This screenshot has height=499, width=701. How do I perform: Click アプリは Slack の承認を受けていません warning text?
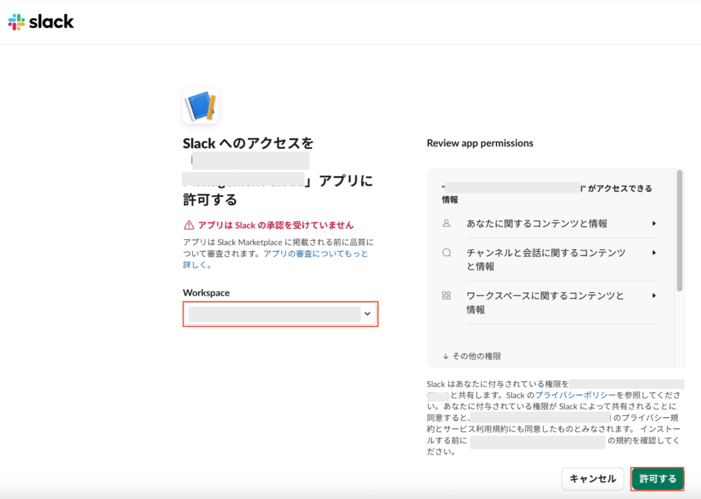pyautogui.click(x=276, y=225)
